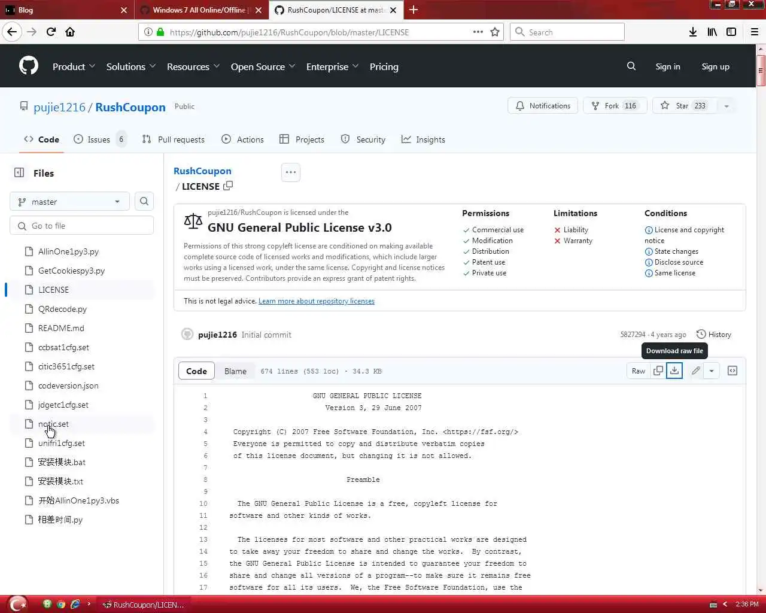Copy the LICENSE path icon
The height and width of the screenshot is (613, 766).
[228, 186]
